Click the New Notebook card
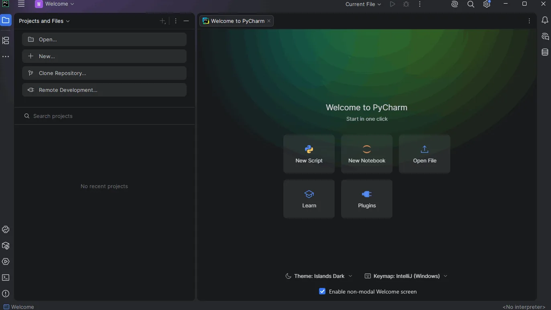 pos(367,154)
